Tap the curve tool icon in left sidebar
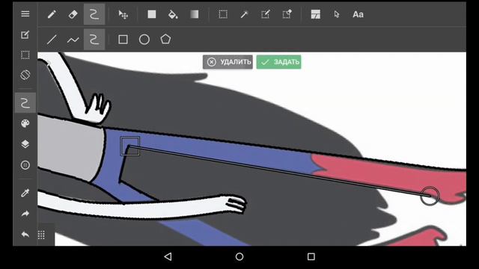Viewport: 479px width, 269px height. click(x=25, y=103)
